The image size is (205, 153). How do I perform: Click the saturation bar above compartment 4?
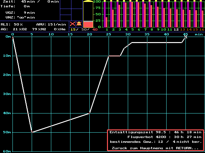tap(126, 14)
